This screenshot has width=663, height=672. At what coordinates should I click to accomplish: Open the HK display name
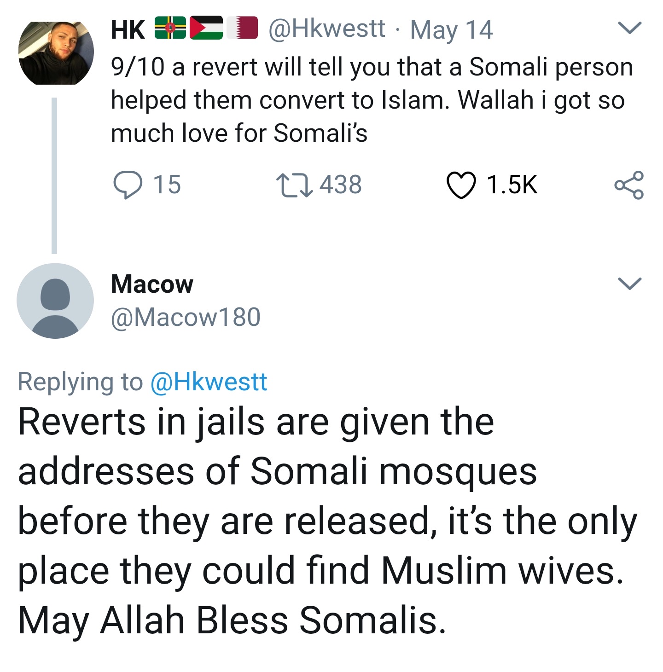click(128, 29)
